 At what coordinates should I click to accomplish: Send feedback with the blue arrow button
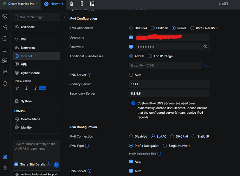56,165
